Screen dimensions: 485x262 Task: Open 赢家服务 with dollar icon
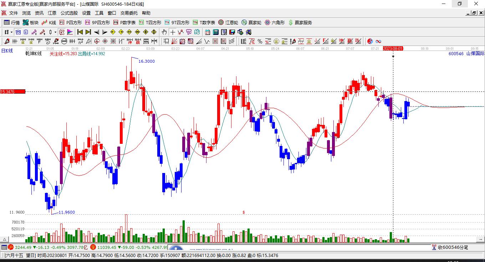pos(300,22)
